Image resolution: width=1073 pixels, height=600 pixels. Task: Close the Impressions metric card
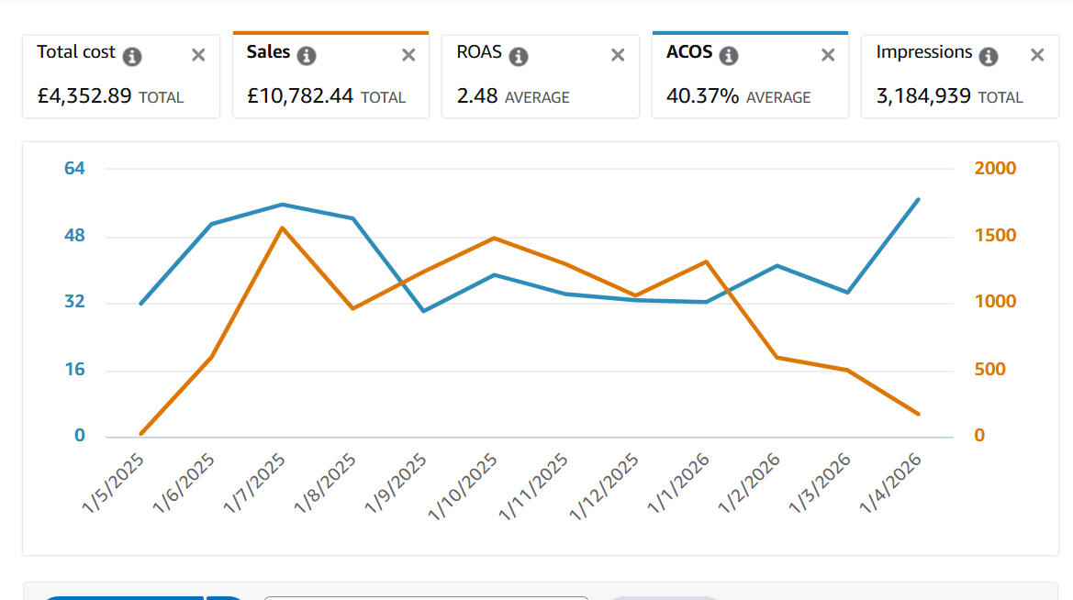[x=1037, y=55]
